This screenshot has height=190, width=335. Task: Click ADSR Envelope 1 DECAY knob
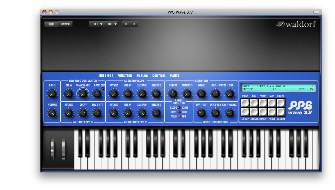coord(128,94)
